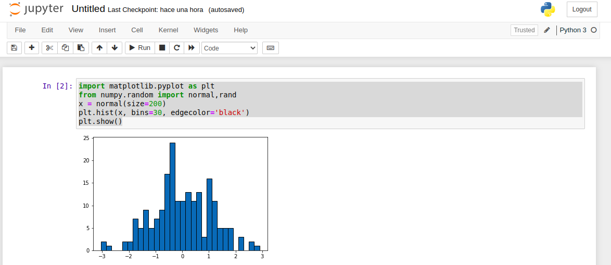Open the cell type Code dropdown
This screenshot has height=265, width=611.
pos(230,48)
